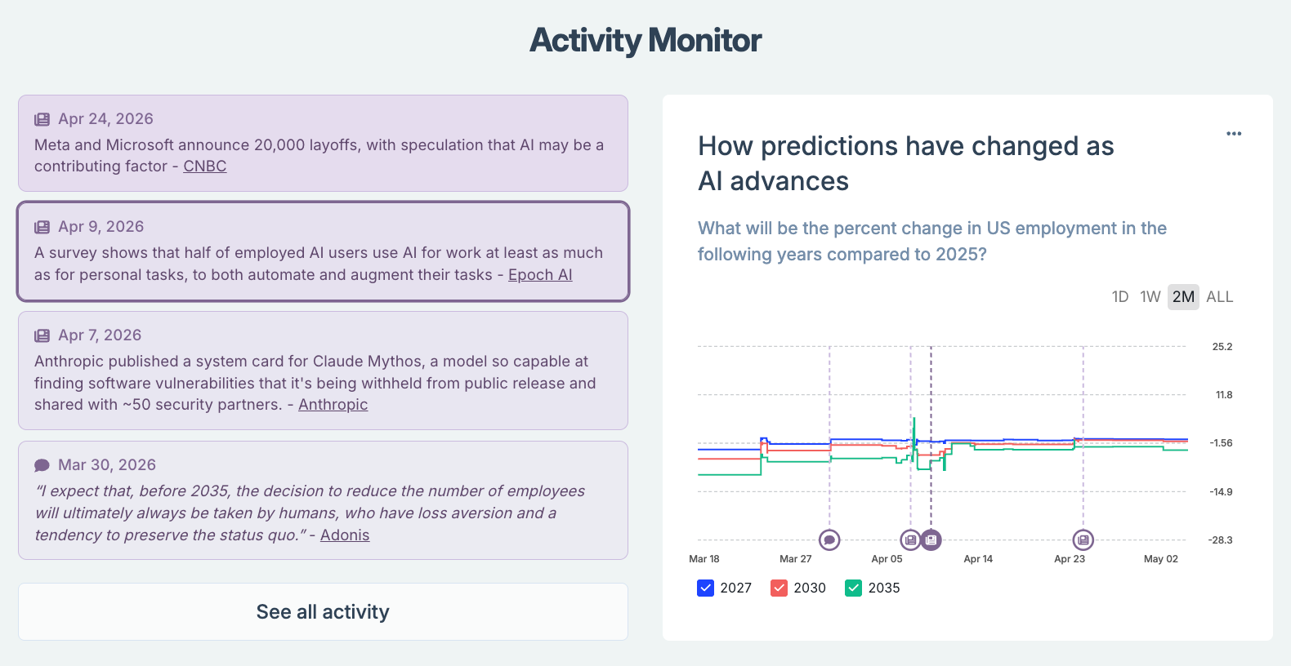Toggle the 2030 series checkbox

780,588
